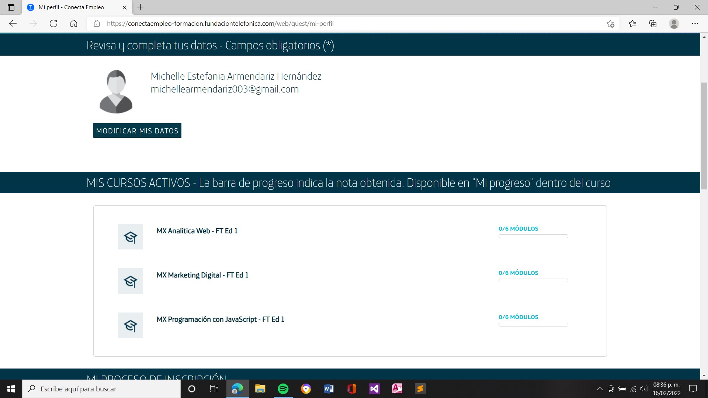
Task: Open Microsoft Access from taskbar
Action: tap(397, 389)
